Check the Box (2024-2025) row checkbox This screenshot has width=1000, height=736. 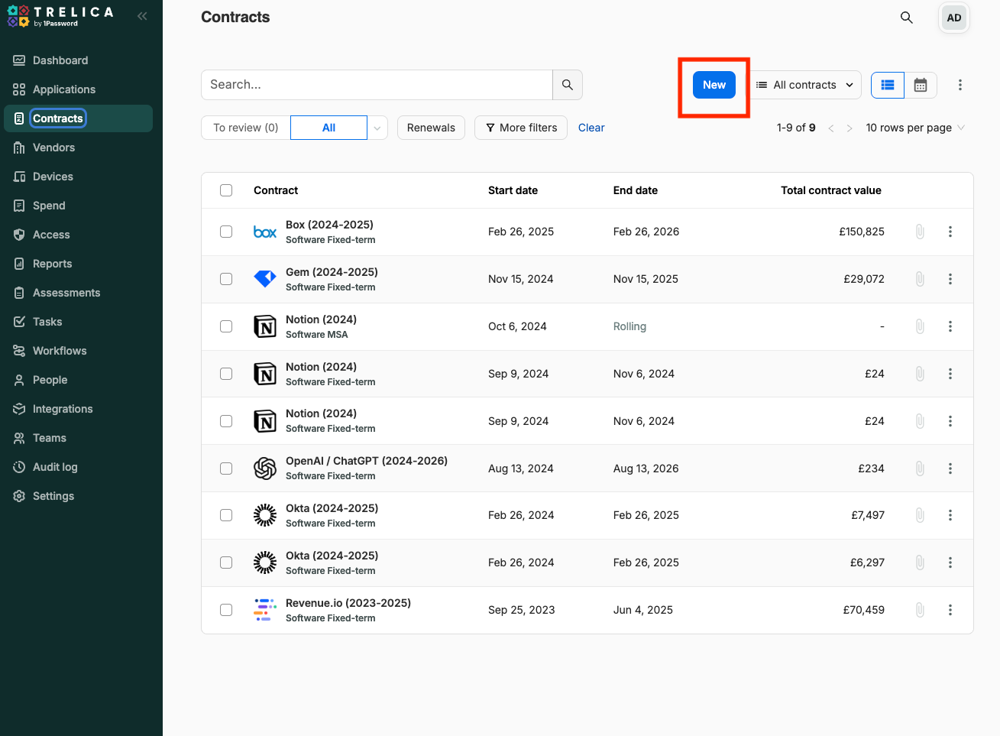pos(226,232)
